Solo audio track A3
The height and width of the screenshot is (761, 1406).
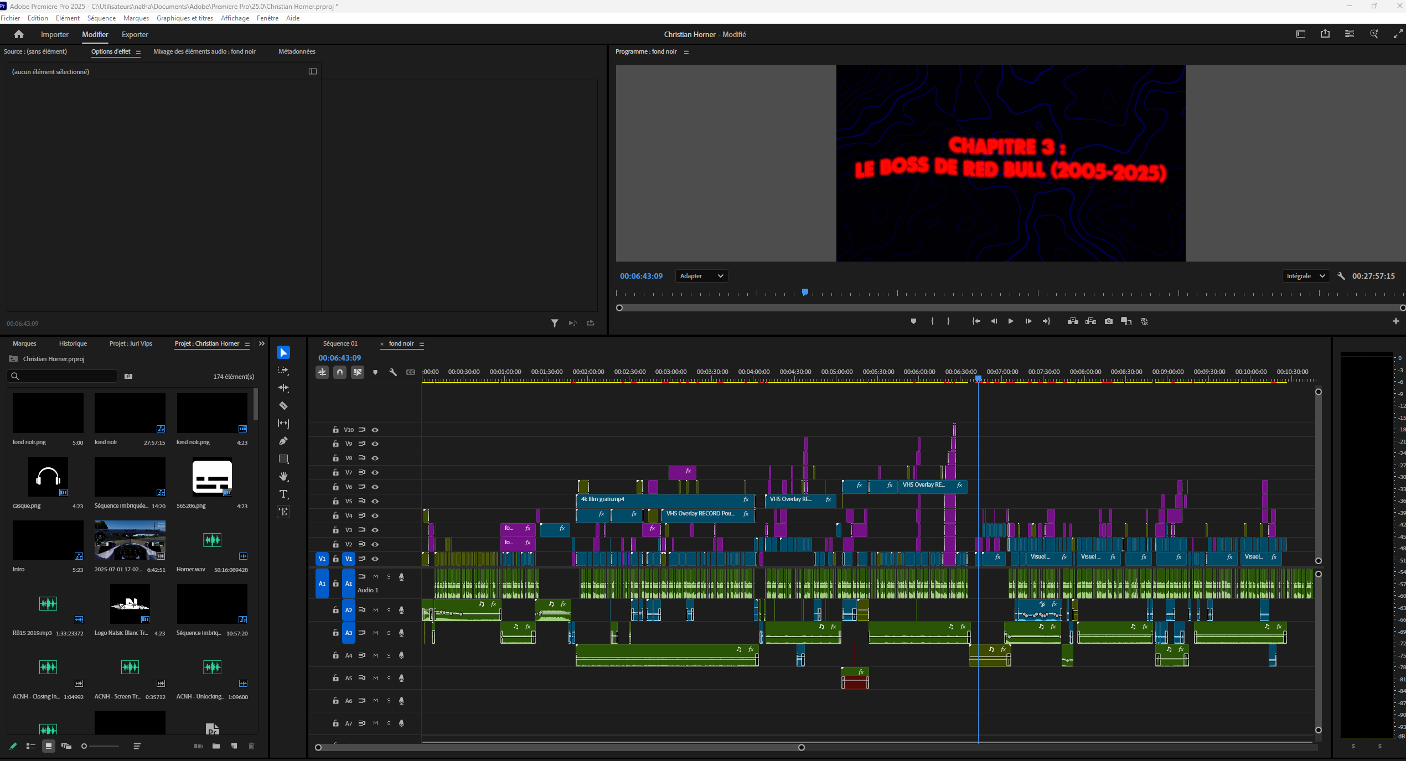pos(389,633)
